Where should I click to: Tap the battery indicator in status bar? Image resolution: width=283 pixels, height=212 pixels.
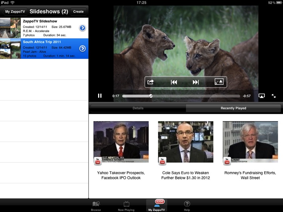click(x=279, y=3)
